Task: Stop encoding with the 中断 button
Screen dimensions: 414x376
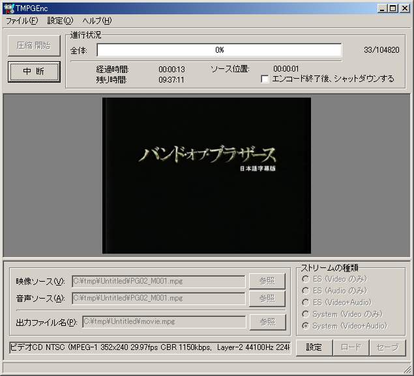Action: point(34,72)
